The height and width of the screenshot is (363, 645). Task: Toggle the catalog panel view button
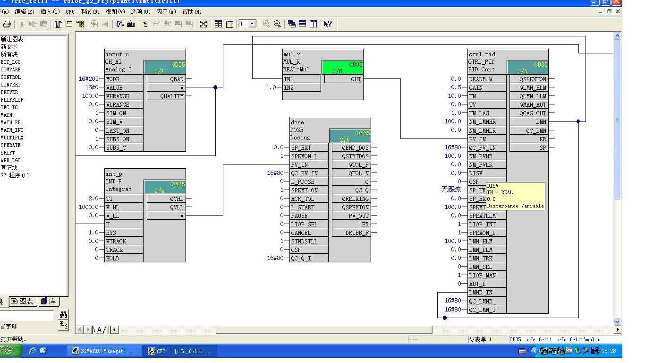(58, 24)
